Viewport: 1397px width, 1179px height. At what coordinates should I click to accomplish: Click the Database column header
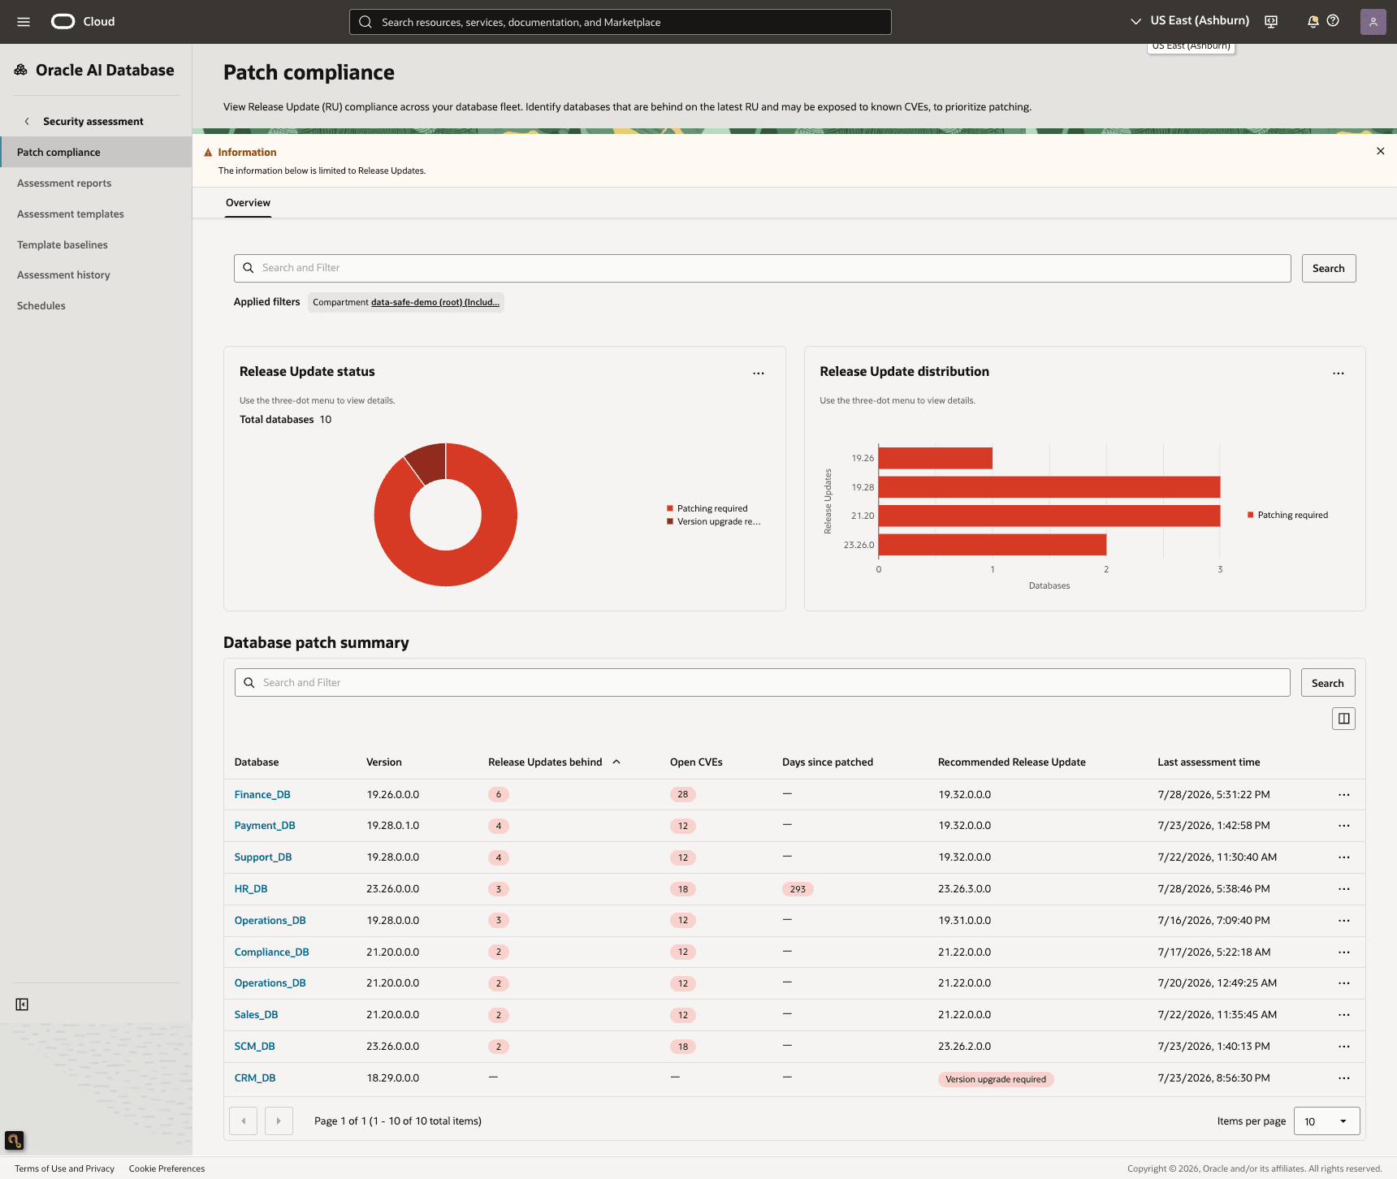(257, 762)
